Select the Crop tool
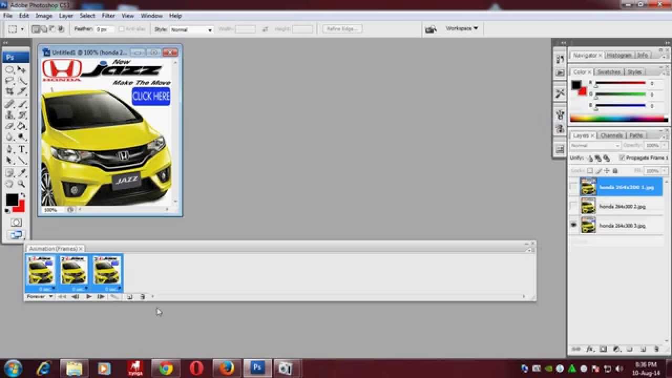 tap(9, 91)
